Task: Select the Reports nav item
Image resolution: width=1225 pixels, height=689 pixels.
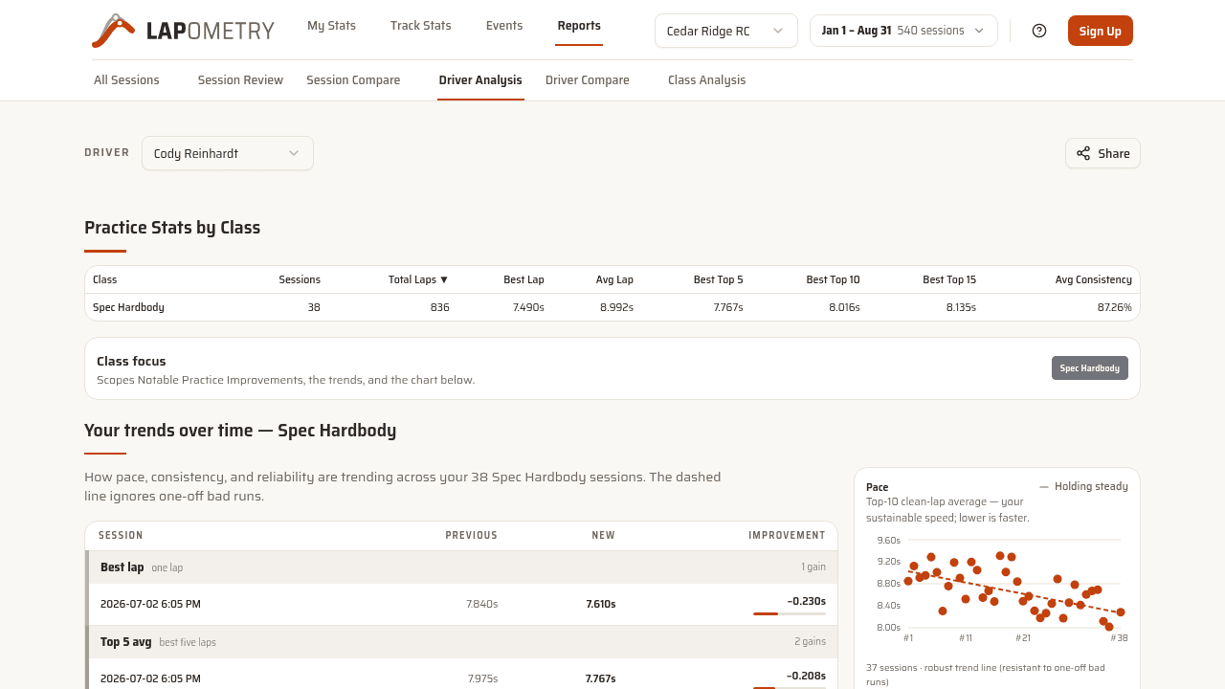Action: click(x=579, y=26)
